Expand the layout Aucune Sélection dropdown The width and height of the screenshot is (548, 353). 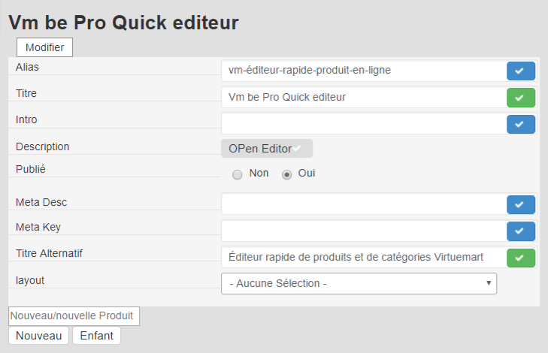tap(359, 284)
